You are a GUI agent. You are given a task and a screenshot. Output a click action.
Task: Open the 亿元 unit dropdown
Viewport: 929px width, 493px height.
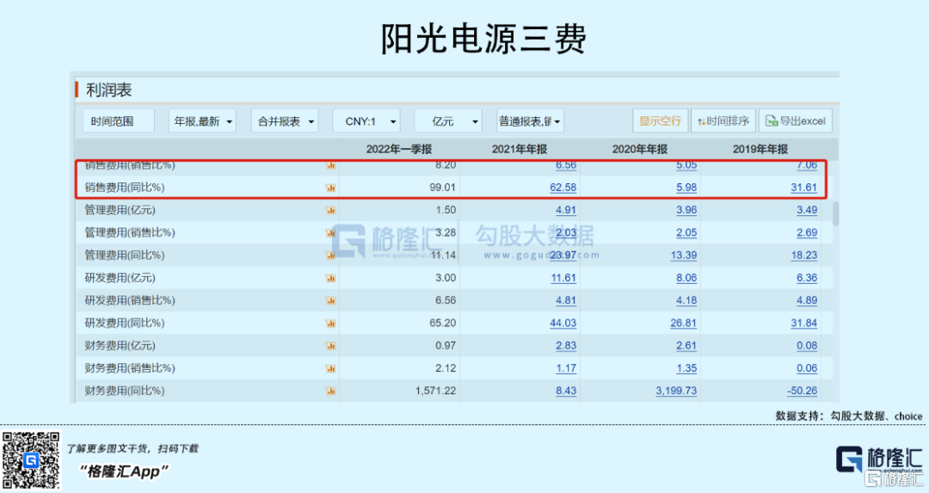click(x=448, y=120)
